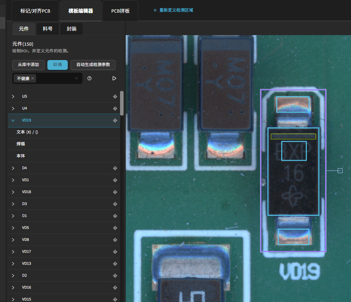Select the yellow polarity bar ROI on VD19

coord(293,136)
